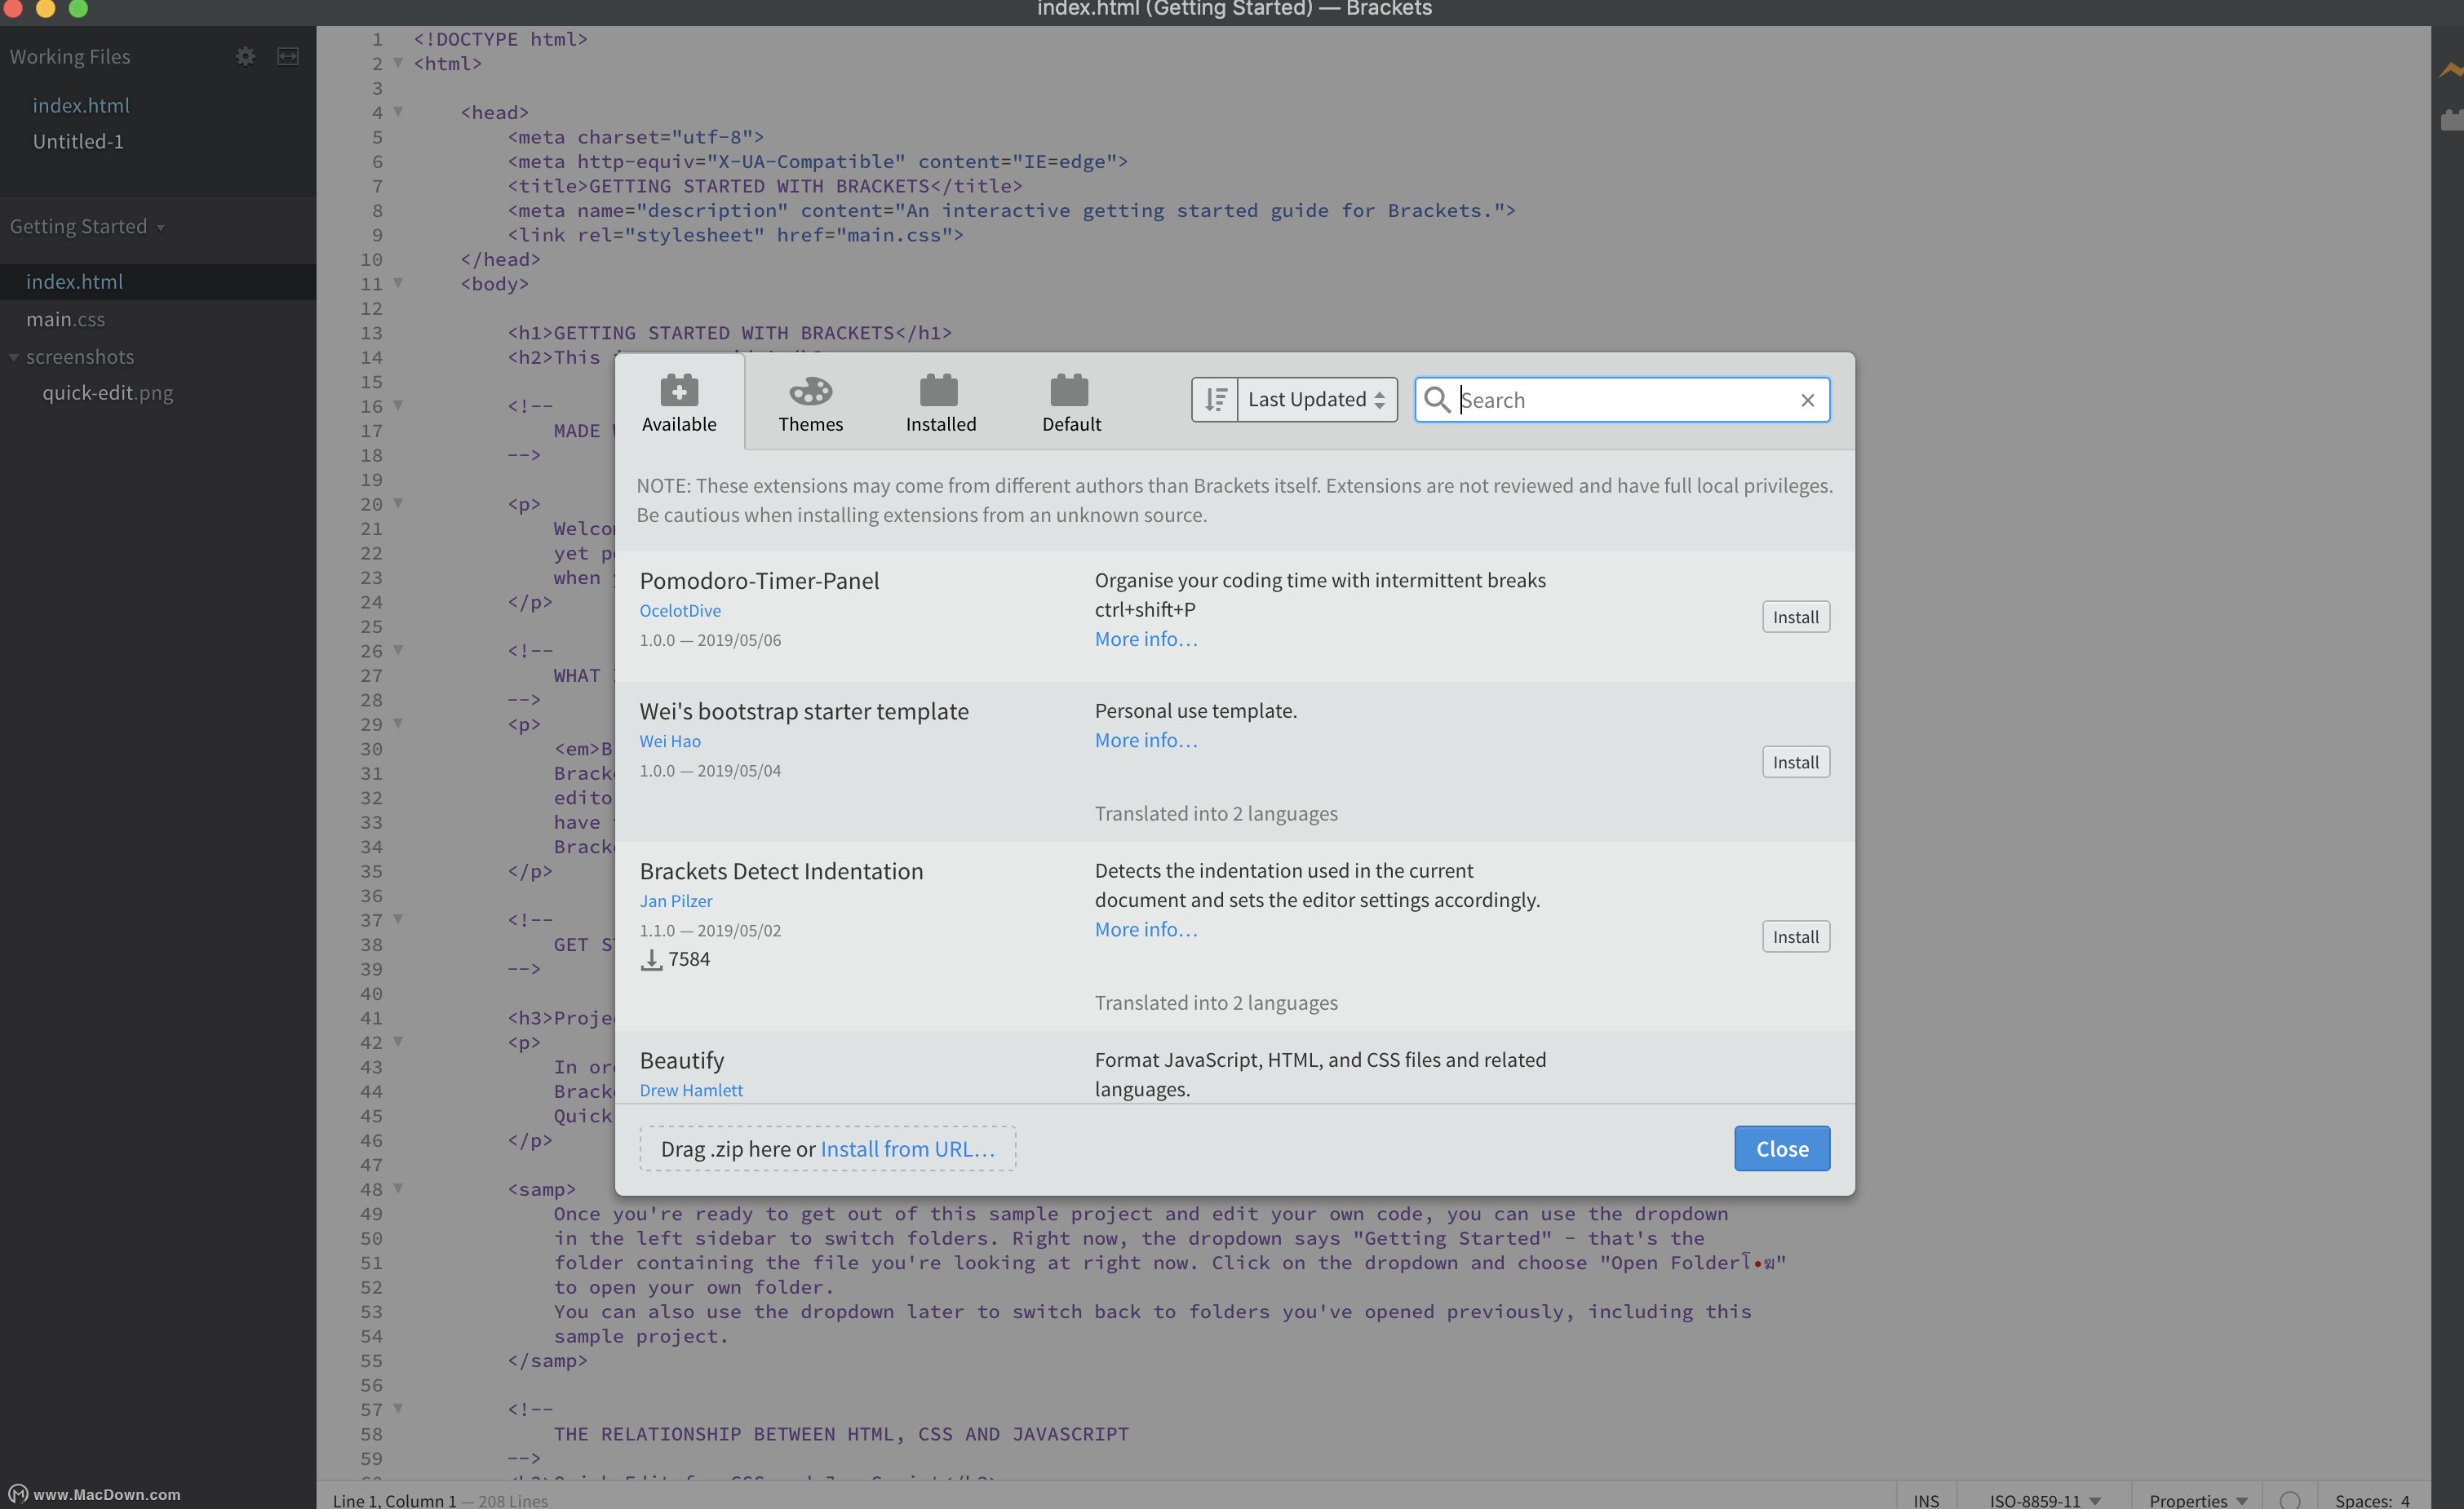Install Wei's bootstrap starter template
The image size is (2464, 1509).
[x=1795, y=762]
